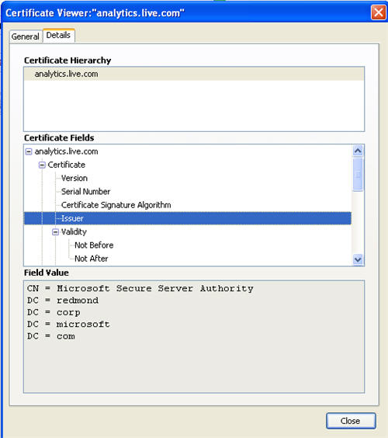Screen dimensions: 388x438
Task: Select the Not Before field
Action: click(94, 245)
